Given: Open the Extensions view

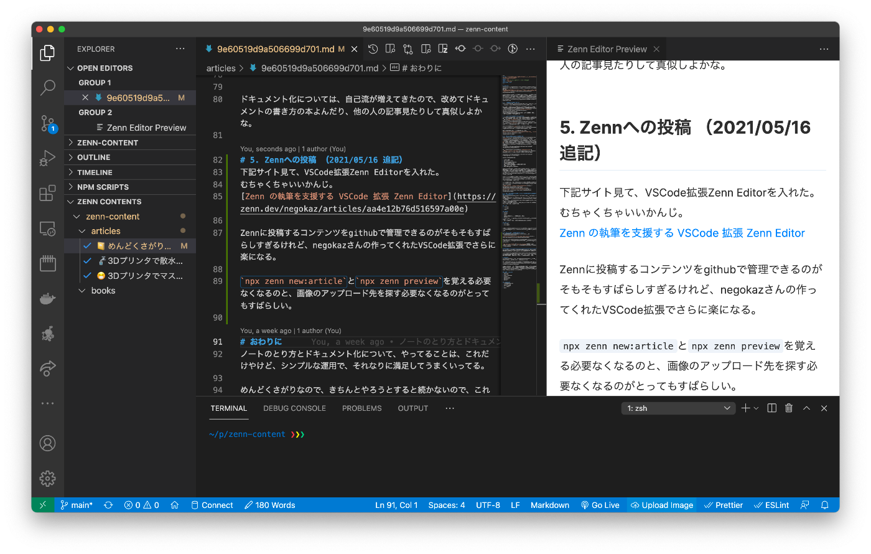Looking at the screenshot, I should point(47,194).
